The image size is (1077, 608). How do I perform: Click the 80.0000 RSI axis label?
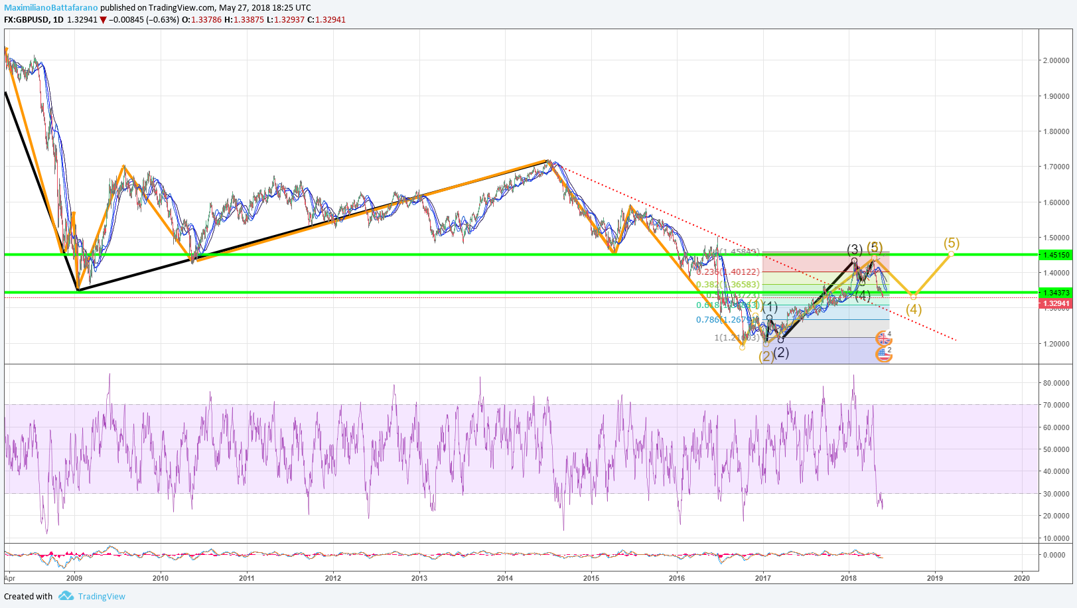pos(1056,383)
